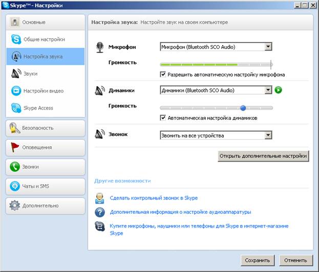Select Общие настройки in the sidebar
The image size is (319, 272).
46,39
